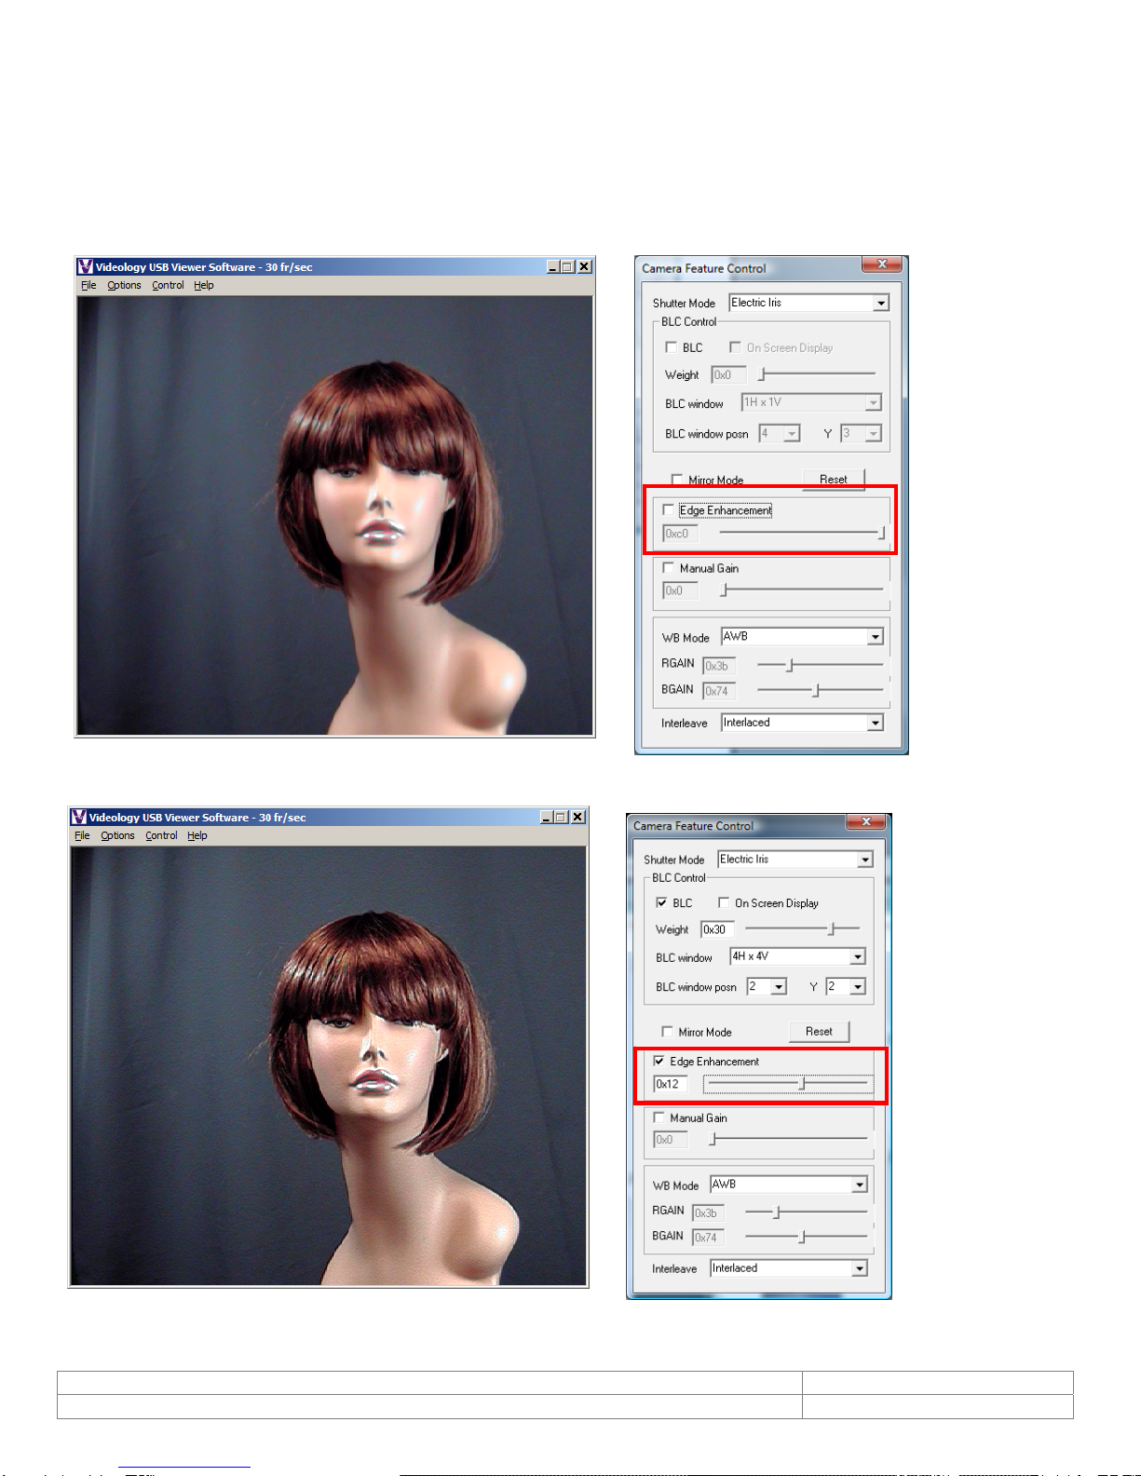Screen dimensions: 1141x1476
Task: Open Options menu in lower viewer window
Action: (x=117, y=835)
